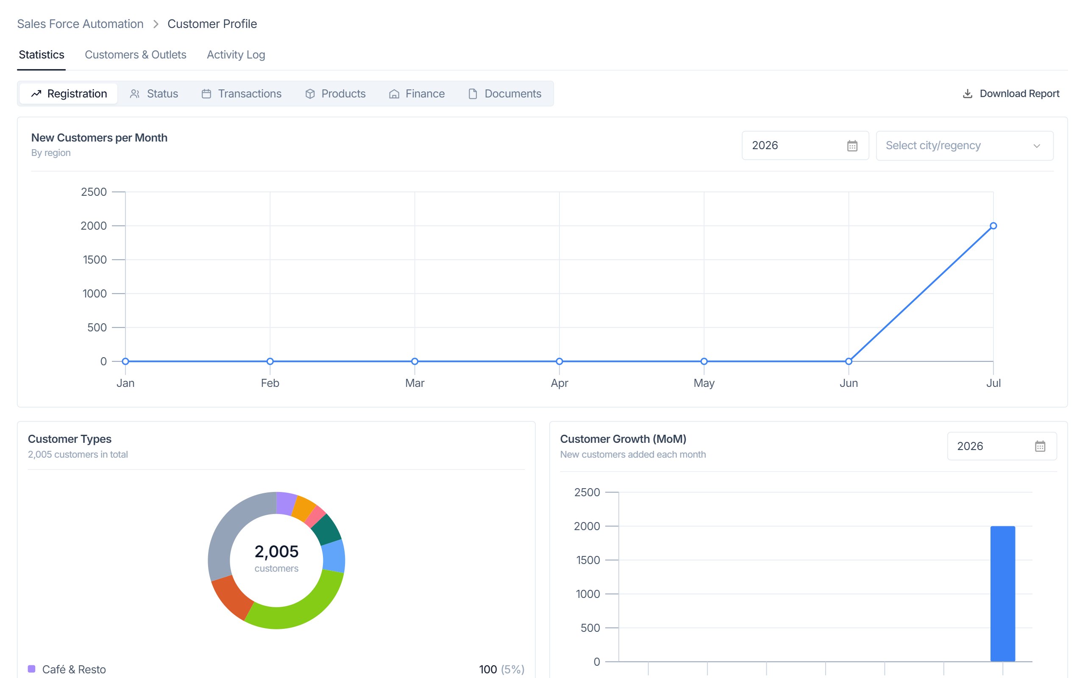Screen dimensions: 1085x678
Task: Click the Download Report arrow icon
Action: click(x=968, y=94)
